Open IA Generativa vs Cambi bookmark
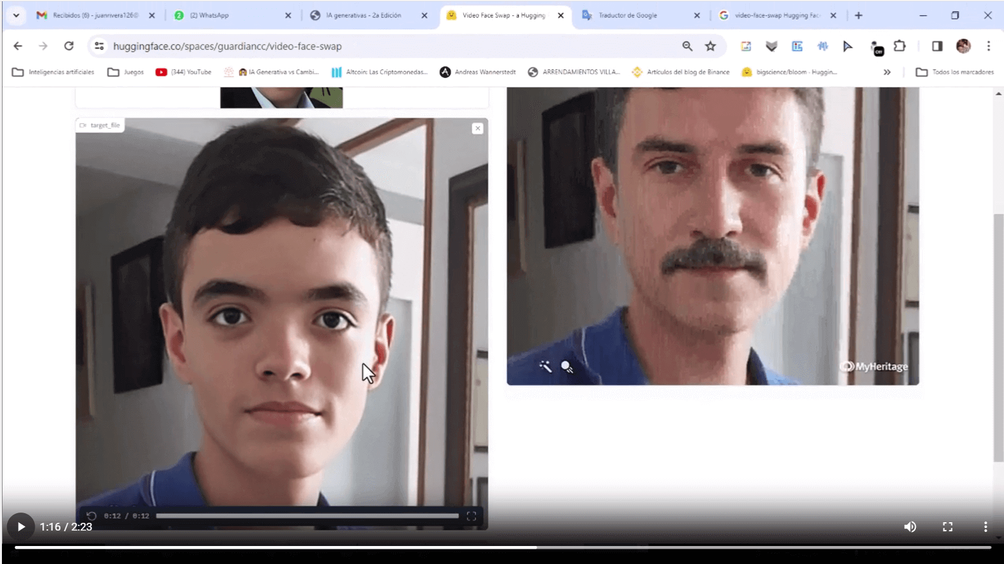 pos(271,72)
